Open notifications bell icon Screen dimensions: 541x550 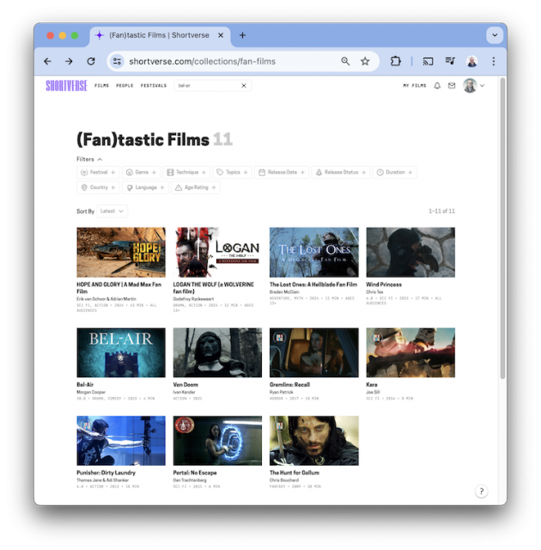[x=437, y=86]
